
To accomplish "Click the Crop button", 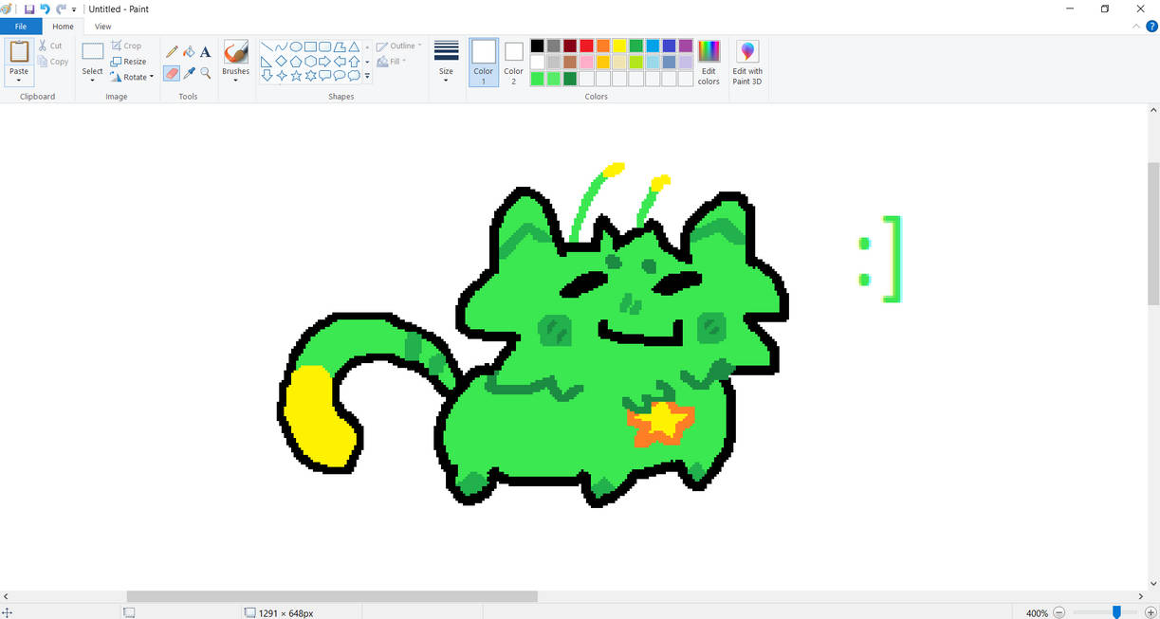I will (126, 46).
